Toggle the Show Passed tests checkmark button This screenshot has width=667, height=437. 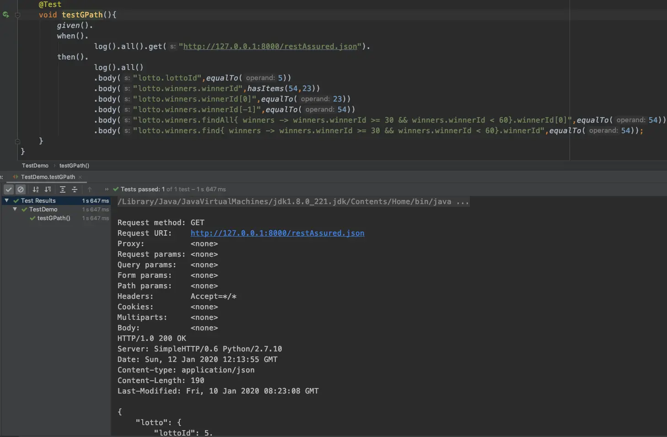[x=9, y=189]
